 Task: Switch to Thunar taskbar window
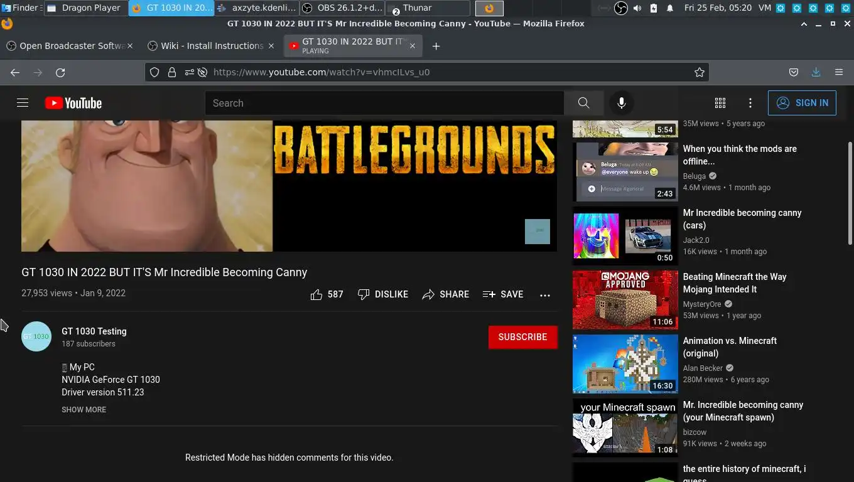point(428,8)
